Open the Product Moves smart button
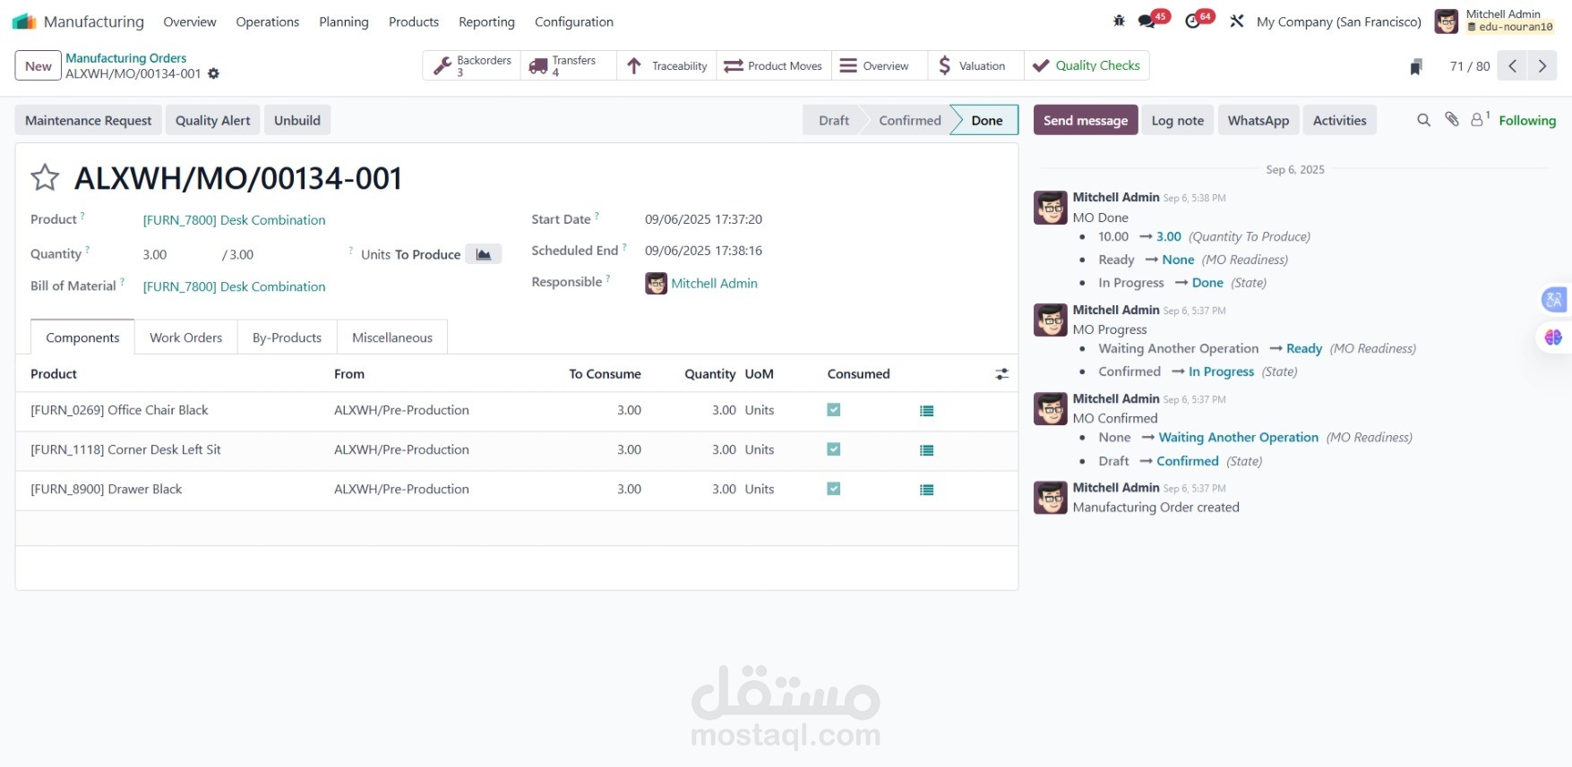The image size is (1572, 767). tap(774, 66)
